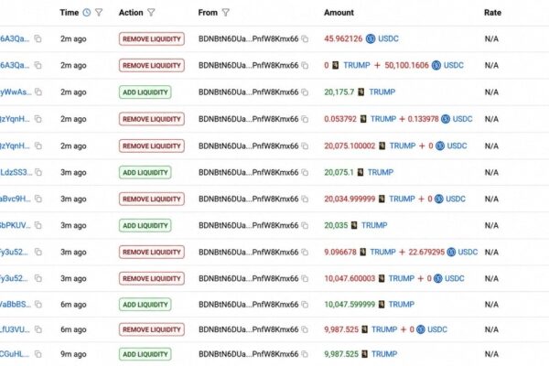This screenshot has height=366, width=549.
Task: Click the Amount column header
Action: tap(339, 13)
